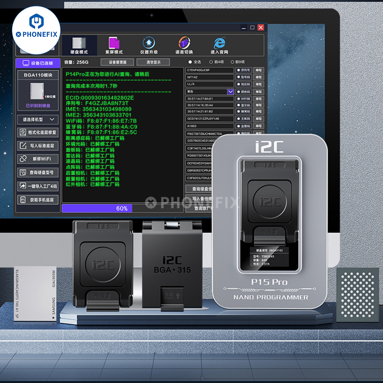
Task: Click the 仪器升级 upgrade icon
Action: point(149,45)
